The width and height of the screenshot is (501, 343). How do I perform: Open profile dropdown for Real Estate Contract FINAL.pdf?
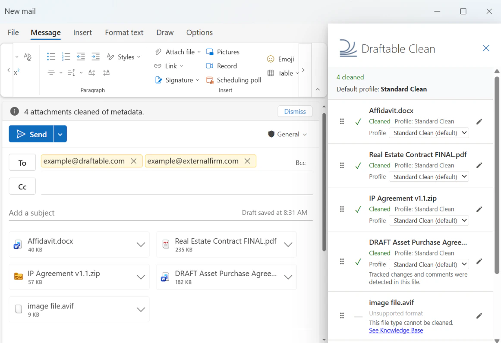(x=429, y=176)
